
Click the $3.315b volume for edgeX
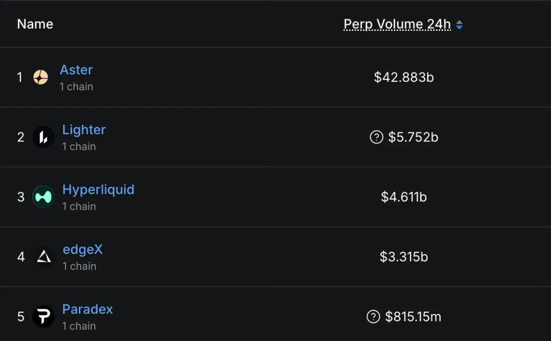(x=404, y=256)
